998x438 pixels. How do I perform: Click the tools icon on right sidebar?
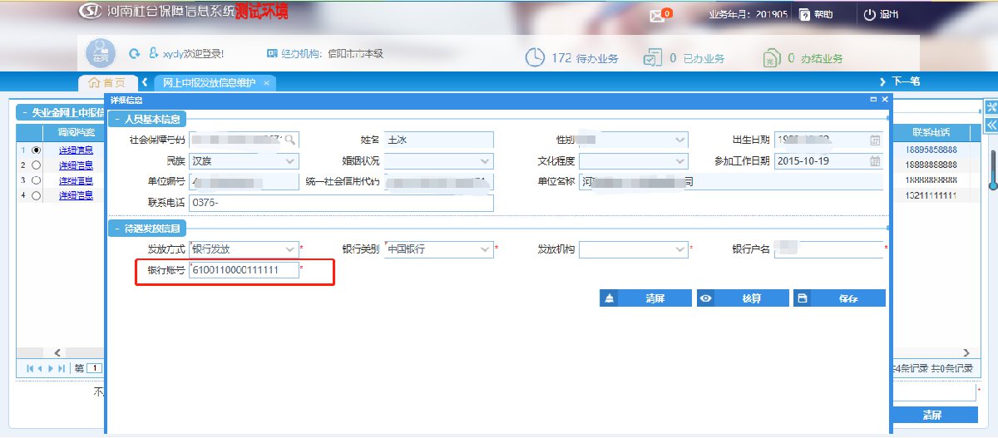point(991,107)
